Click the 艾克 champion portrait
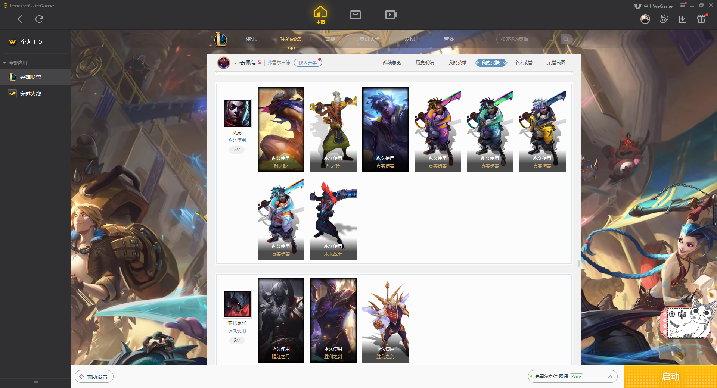717x388 pixels. click(x=237, y=113)
